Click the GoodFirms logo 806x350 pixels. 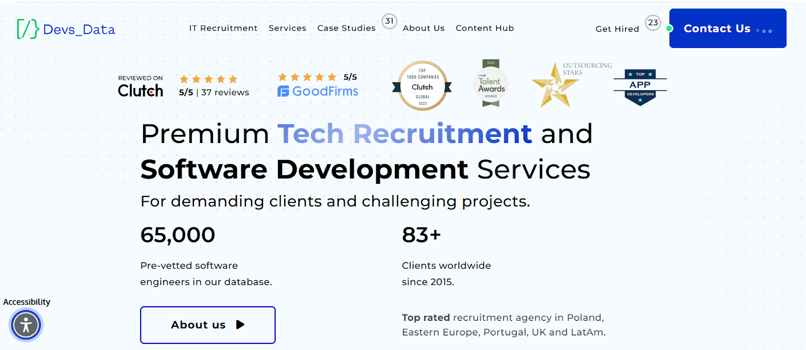318,91
